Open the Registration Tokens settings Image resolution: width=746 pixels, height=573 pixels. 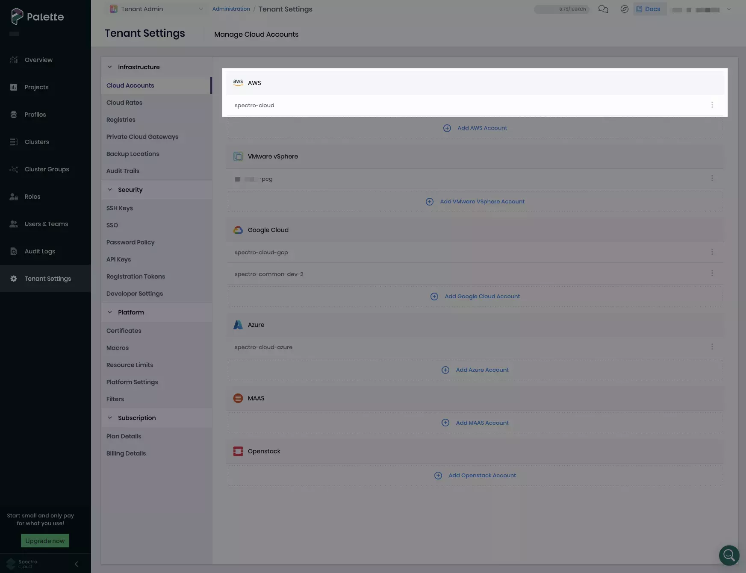click(x=136, y=276)
